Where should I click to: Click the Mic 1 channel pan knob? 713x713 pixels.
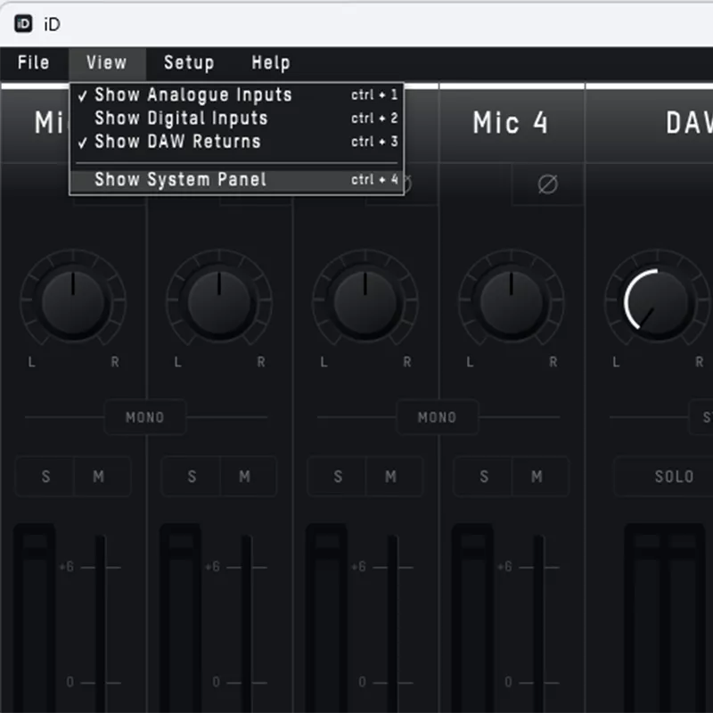coord(73,301)
